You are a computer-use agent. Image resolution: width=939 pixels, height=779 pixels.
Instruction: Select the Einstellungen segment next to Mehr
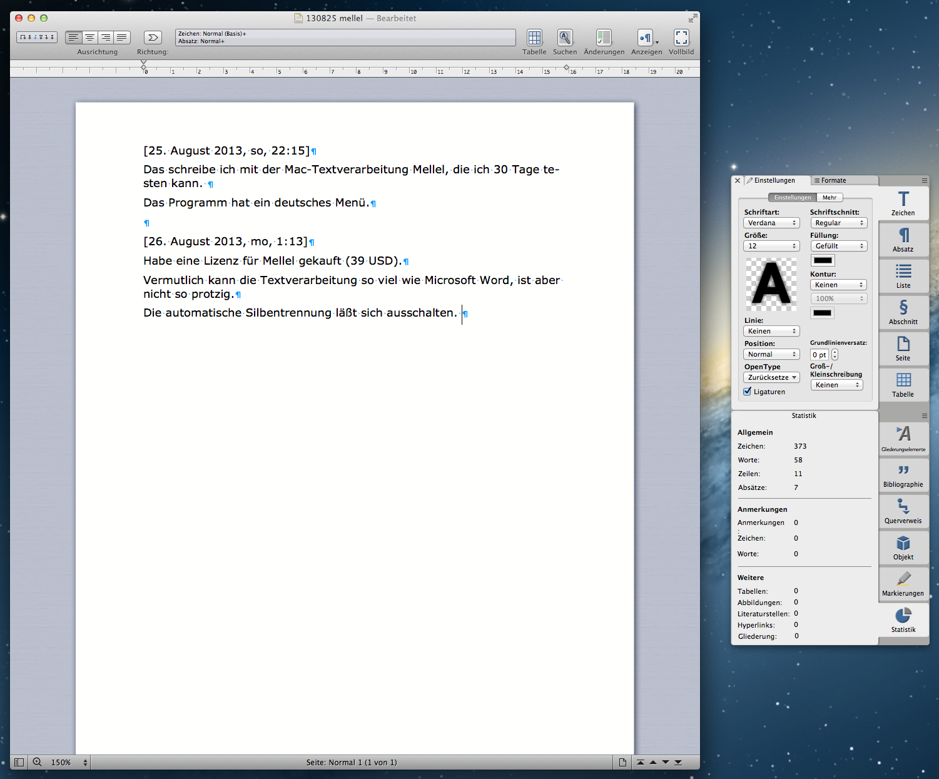click(793, 197)
